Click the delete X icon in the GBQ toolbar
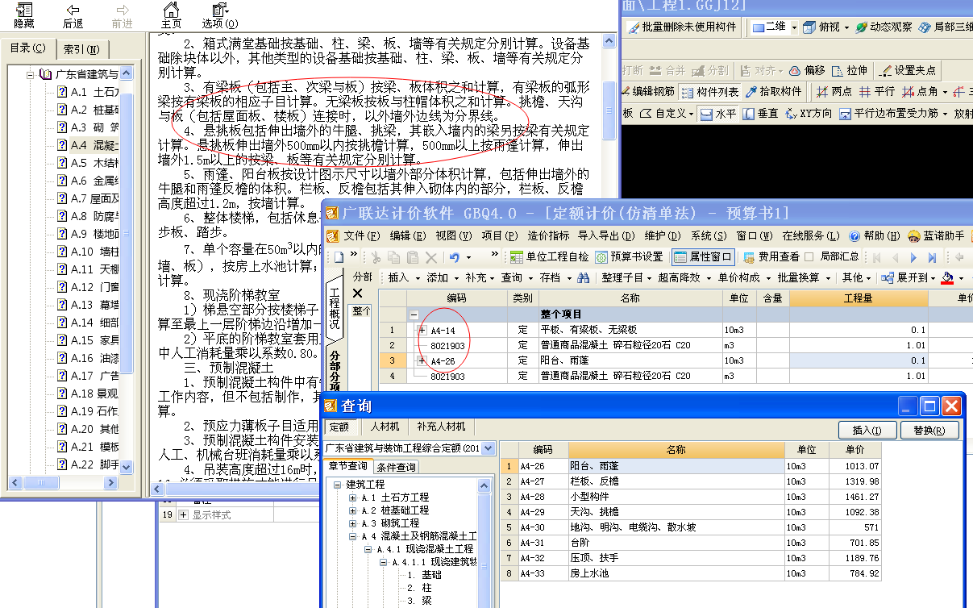 point(431,257)
